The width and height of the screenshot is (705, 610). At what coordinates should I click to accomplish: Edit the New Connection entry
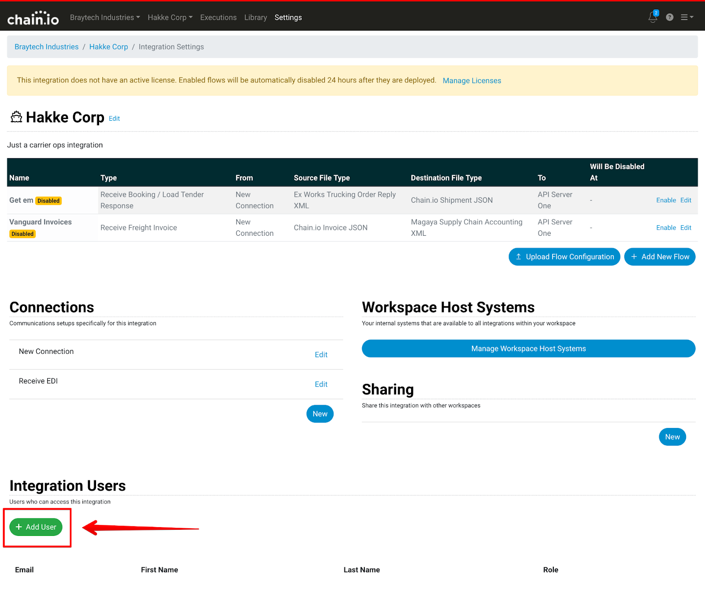[321, 354]
